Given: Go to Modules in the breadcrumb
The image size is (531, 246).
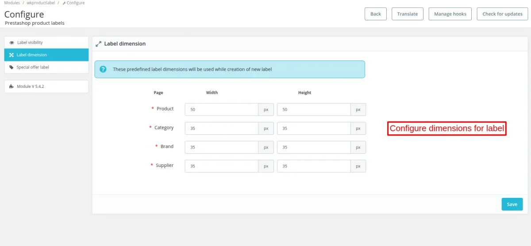Looking at the screenshot, I should 12,3.
